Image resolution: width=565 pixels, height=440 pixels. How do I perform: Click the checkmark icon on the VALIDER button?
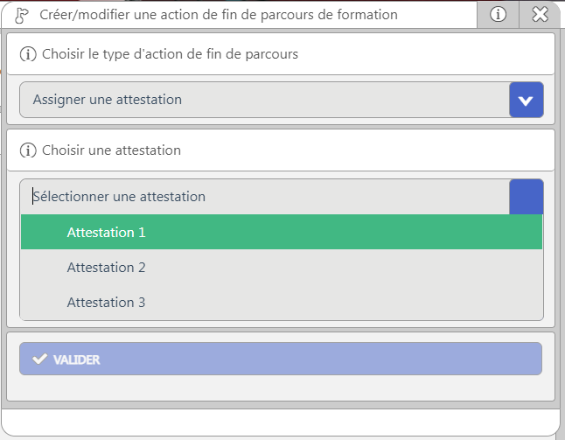(39, 359)
